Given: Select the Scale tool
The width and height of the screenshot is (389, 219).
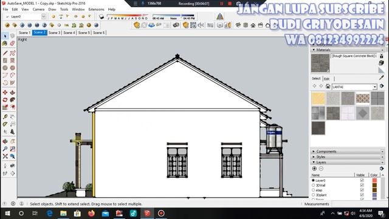Looking at the screenshot, I should 5,107.
